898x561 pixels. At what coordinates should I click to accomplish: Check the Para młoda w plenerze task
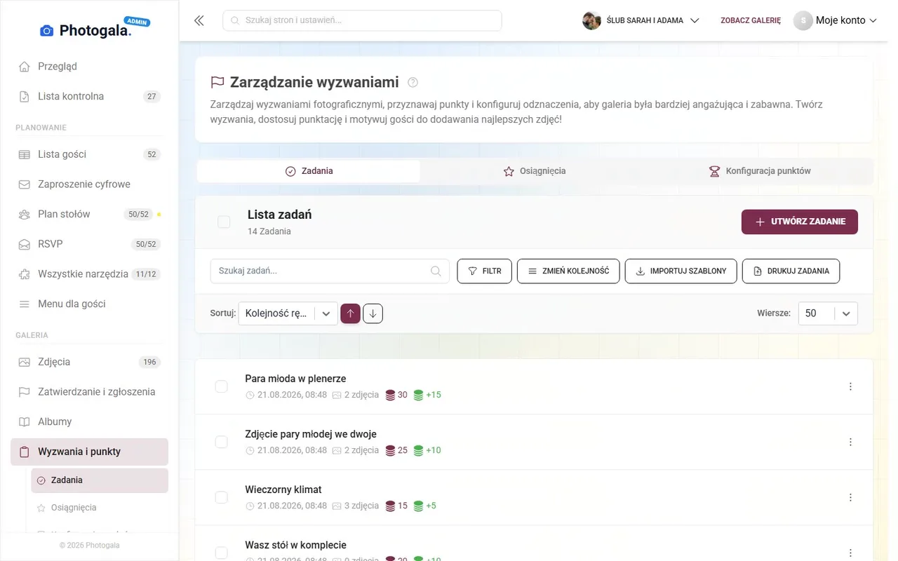coord(221,386)
